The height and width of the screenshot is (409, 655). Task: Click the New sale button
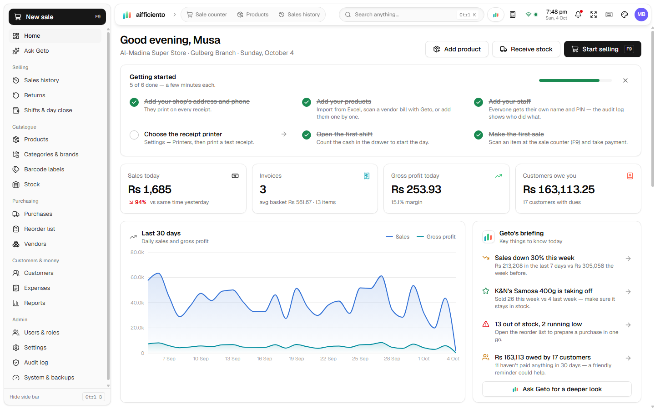[57, 17]
